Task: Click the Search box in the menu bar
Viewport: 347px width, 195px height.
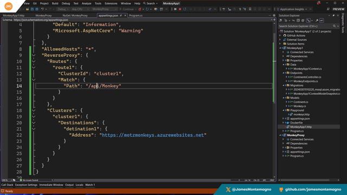Action: 151,3
